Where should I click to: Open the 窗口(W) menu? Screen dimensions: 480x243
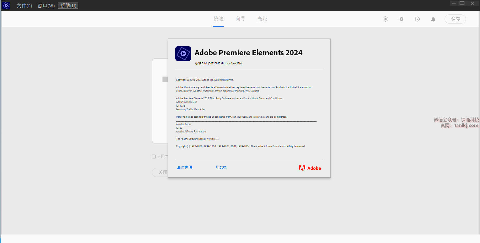coord(46,6)
